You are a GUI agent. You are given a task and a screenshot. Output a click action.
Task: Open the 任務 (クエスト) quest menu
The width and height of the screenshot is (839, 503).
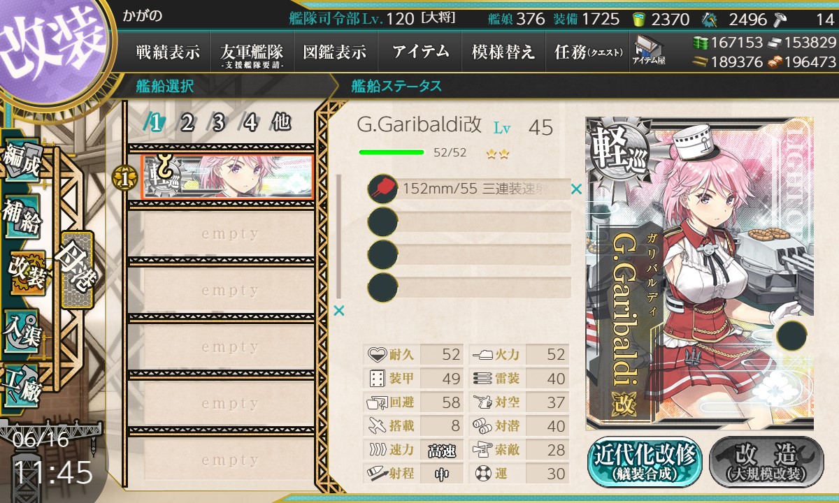588,52
